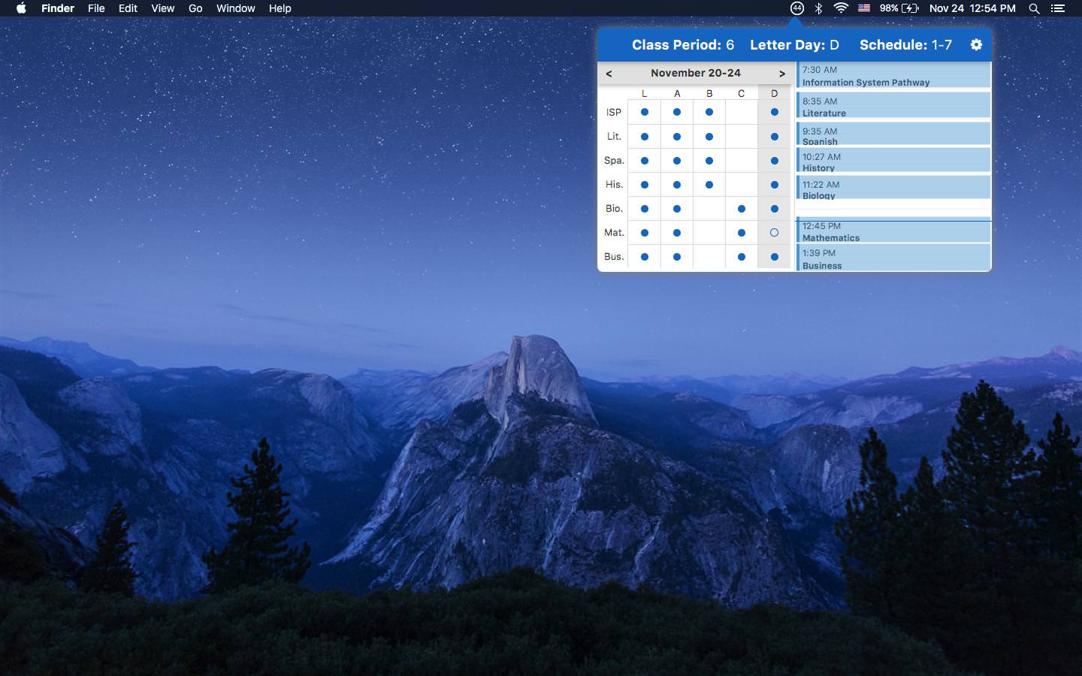Open Bluetooth menu bar icon

coord(819,8)
